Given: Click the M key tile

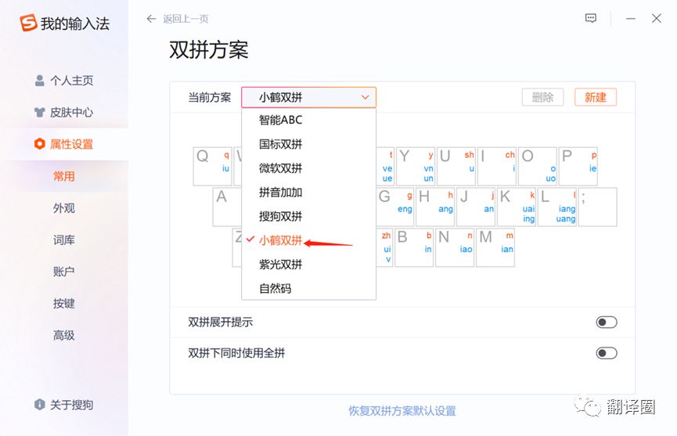Looking at the screenshot, I should tap(495, 247).
